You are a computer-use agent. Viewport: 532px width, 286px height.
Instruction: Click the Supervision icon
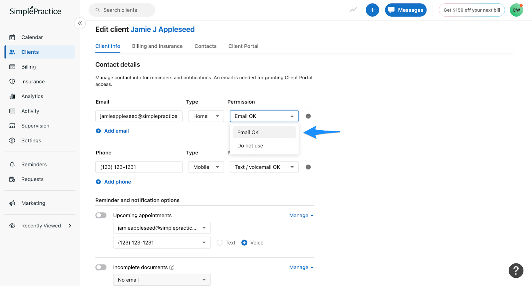[x=12, y=126]
